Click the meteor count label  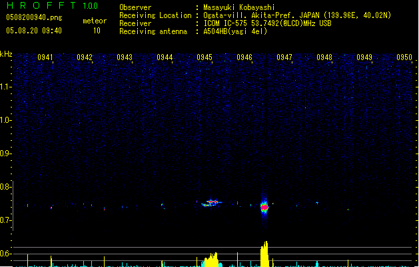95,21
